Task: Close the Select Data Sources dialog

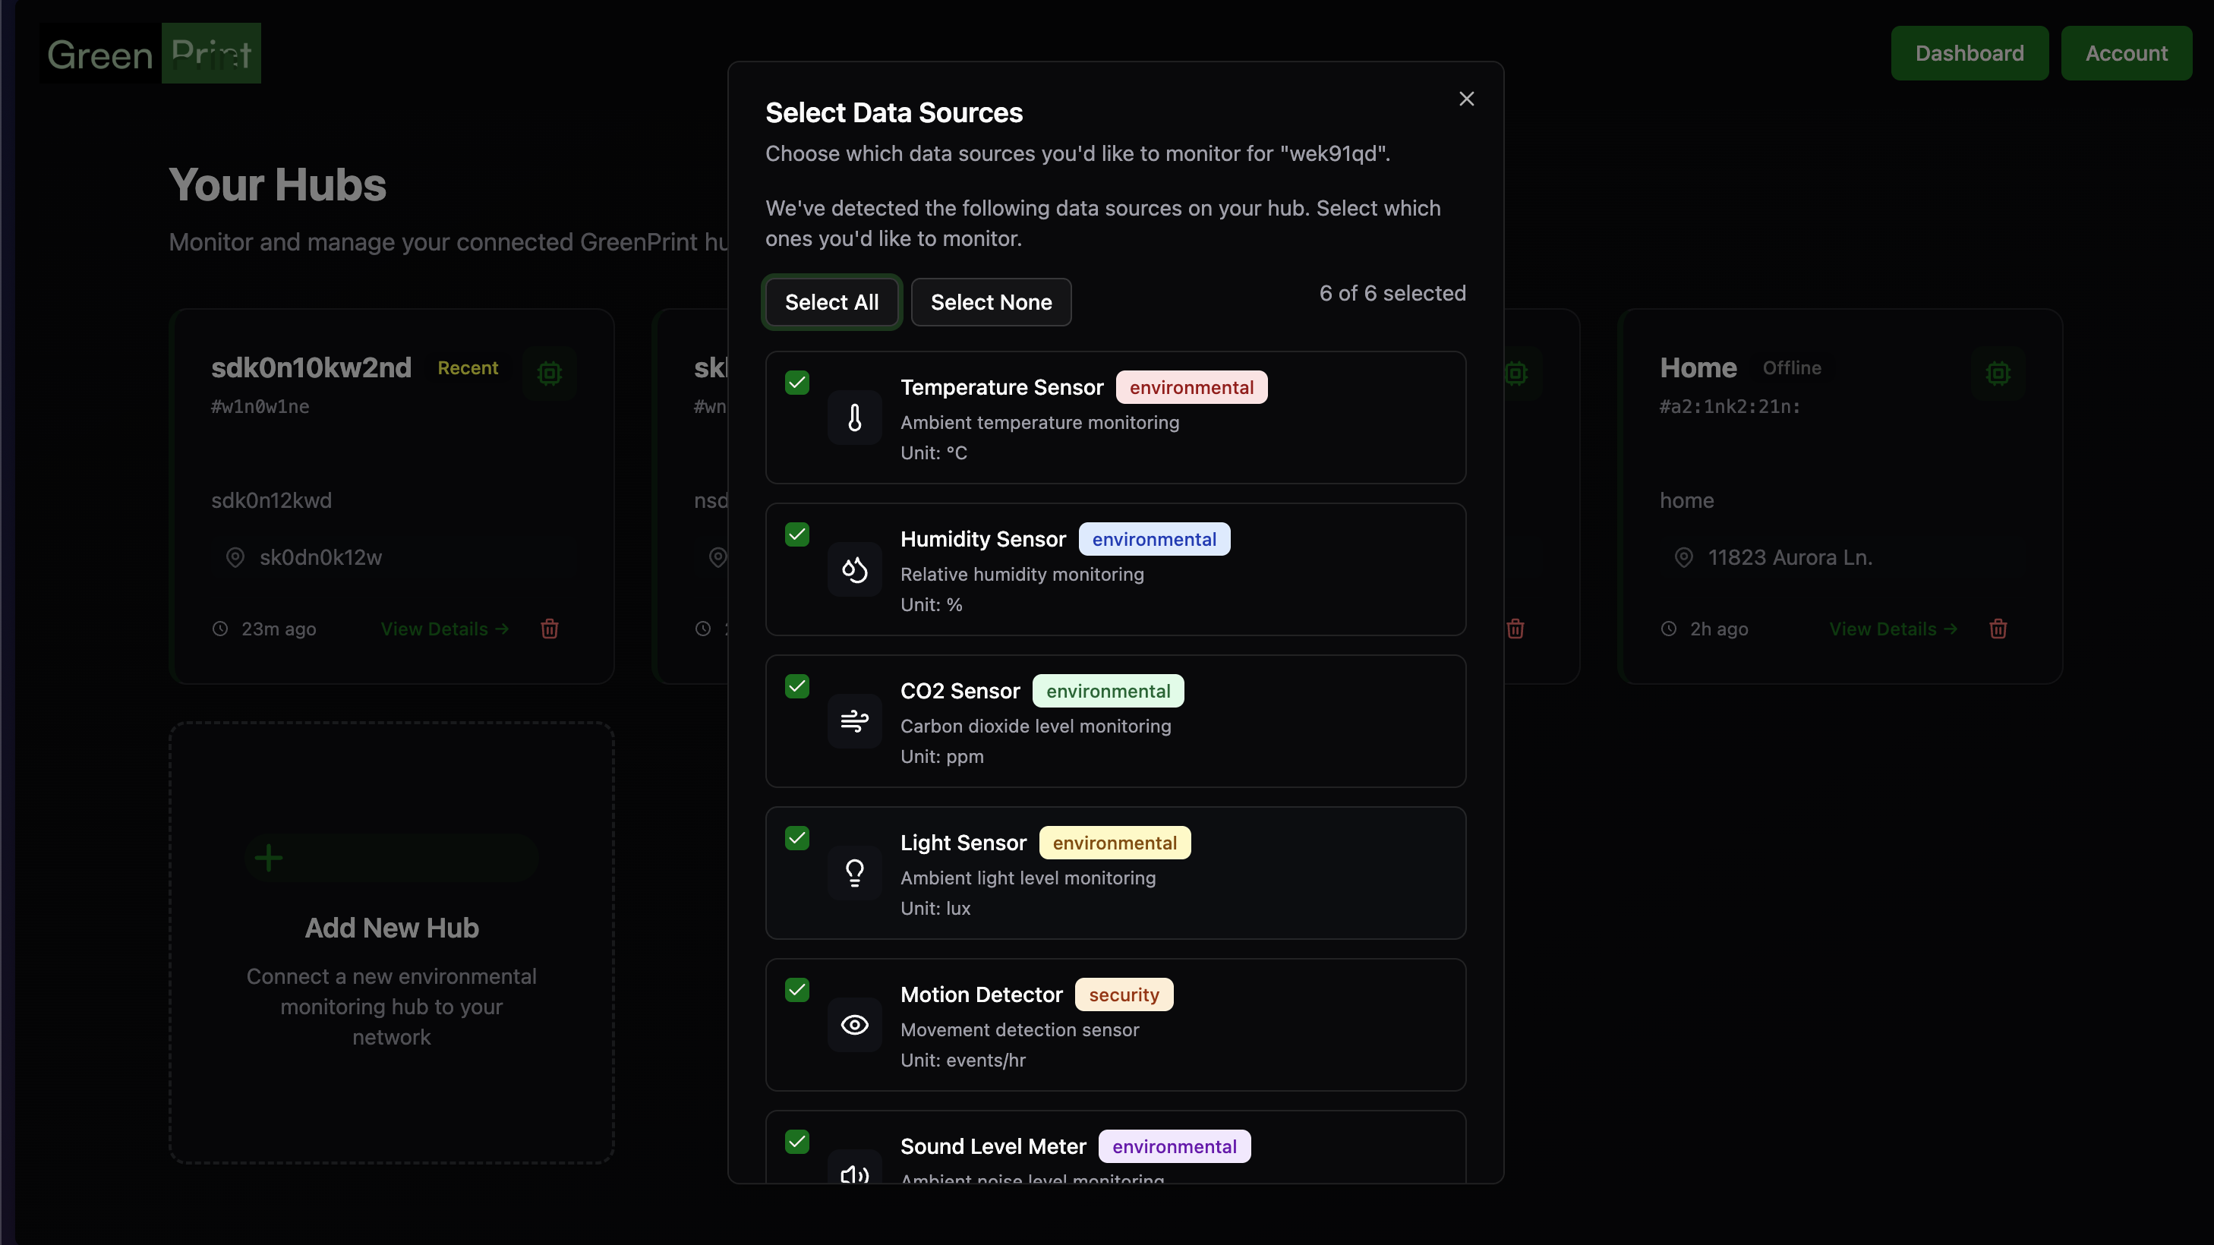Action: pos(1466,99)
